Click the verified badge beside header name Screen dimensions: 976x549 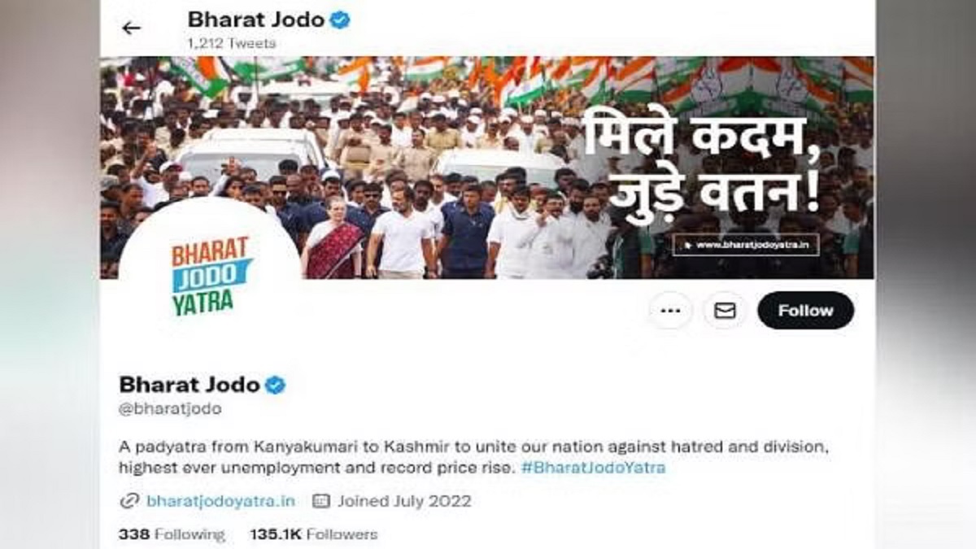[340, 20]
